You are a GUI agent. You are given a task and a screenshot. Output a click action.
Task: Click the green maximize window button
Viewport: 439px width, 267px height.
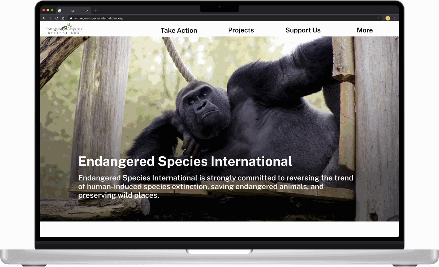[52, 10]
